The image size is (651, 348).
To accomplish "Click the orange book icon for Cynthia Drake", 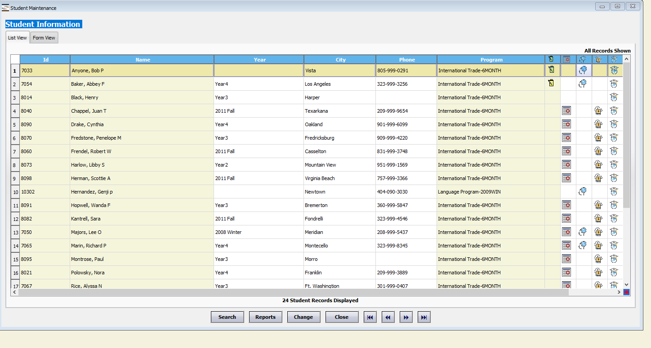I will (598, 124).
